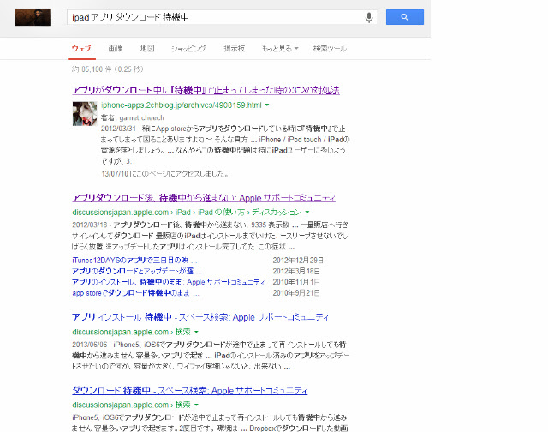Click date 2012年12月29日 in sublinks

tap(298, 261)
